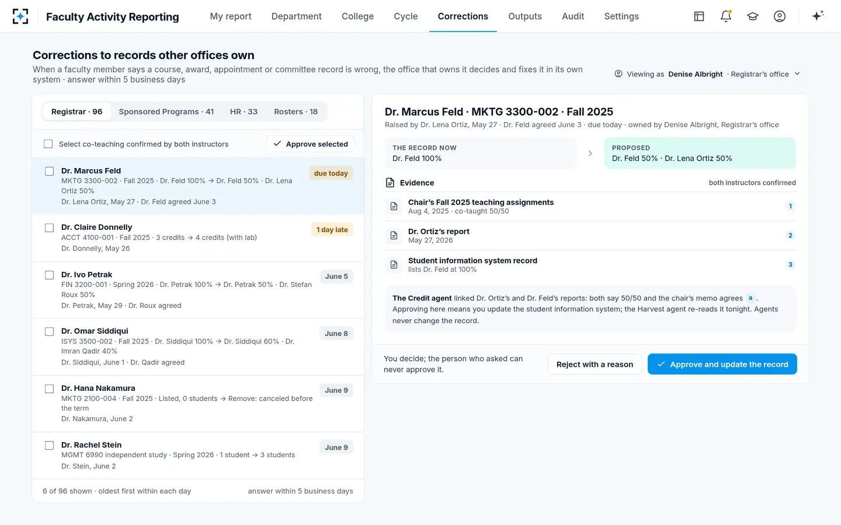Check the Dr. Hana Nakamura row checkbox

click(50, 388)
